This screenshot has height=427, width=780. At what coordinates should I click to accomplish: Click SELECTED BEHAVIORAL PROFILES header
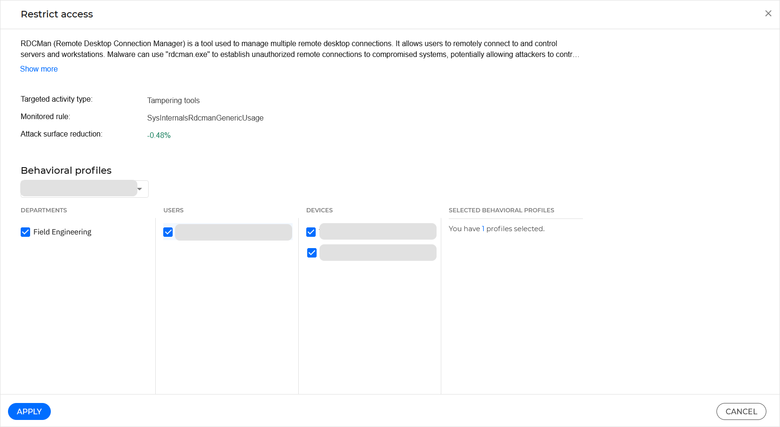pyautogui.click(x=501, y=210)
